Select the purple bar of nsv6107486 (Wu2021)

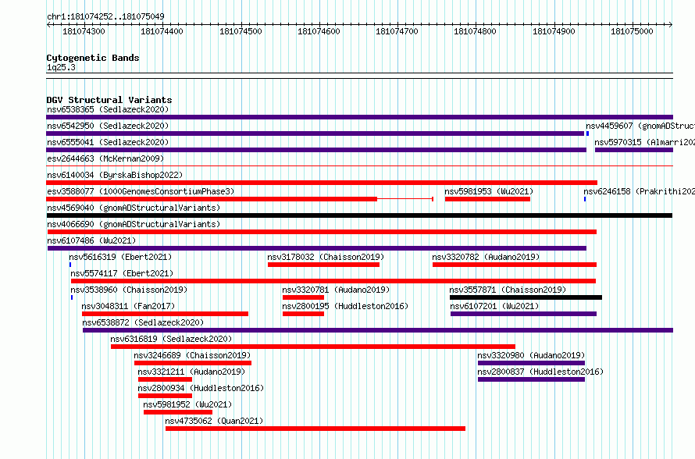click(317, 248)
